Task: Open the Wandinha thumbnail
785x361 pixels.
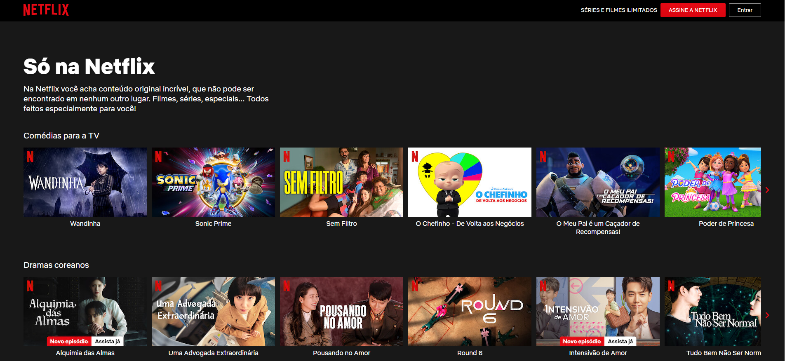Action: (85, 182)
